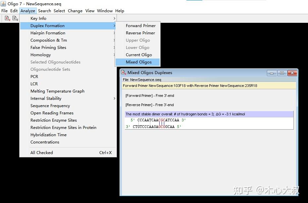This screenshot has height=203, width=308.
Task: Click the Mixed Oligos Duplexes window icon
Action: coord(124,72)
